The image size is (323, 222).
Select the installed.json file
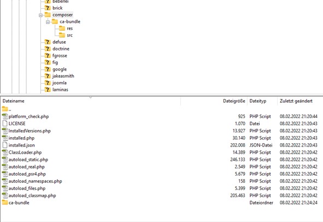[x=22, y=145]
